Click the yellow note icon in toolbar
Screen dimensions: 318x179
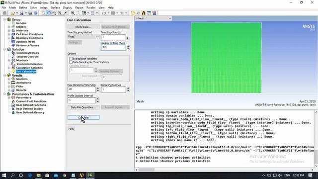[x=133, y=13]
